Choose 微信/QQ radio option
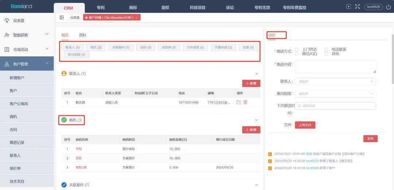The image size is (394, 190). click(x=297, y=54)
